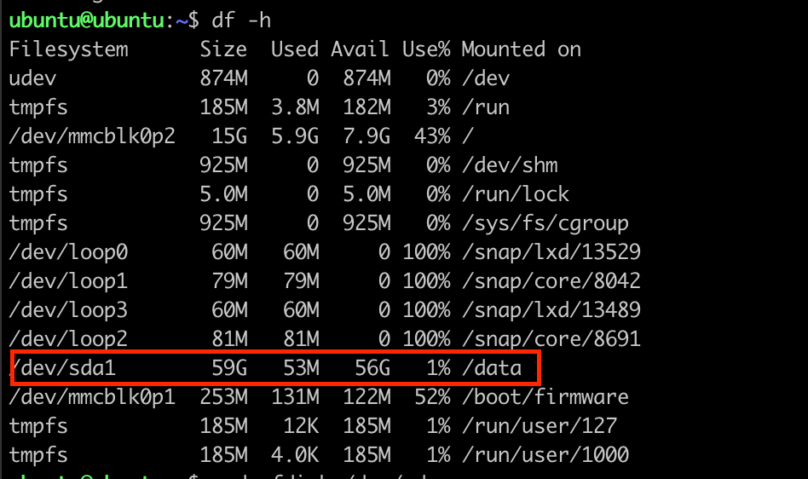Click the '182M' available value
The image size is (808, 479).
[x=366, y=107]
